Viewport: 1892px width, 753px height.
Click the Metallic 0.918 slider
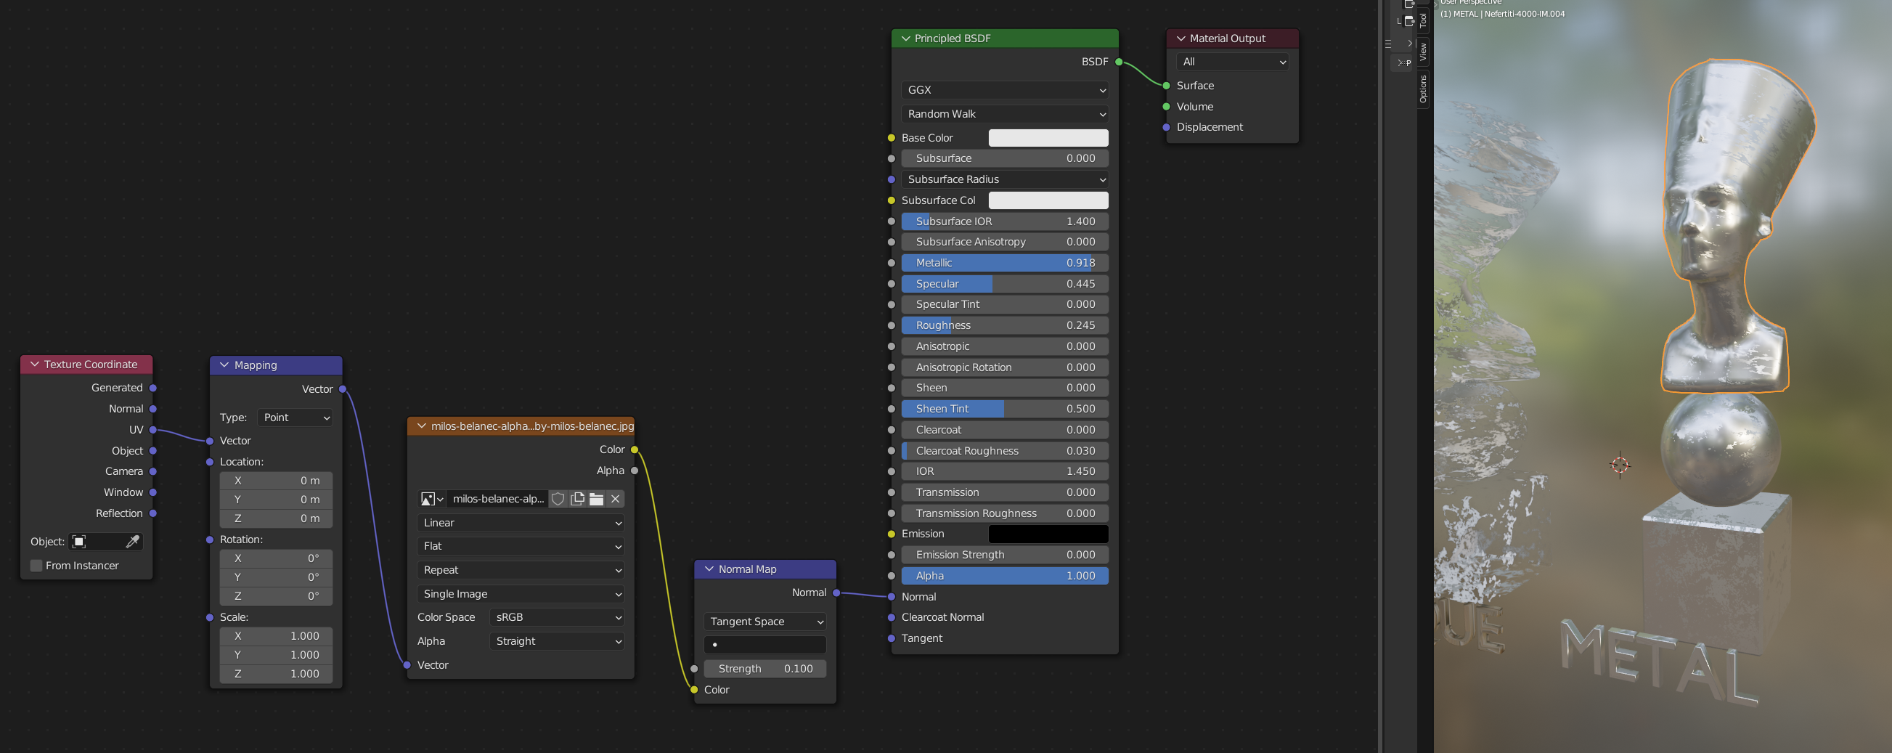(x=1005, y=263)
